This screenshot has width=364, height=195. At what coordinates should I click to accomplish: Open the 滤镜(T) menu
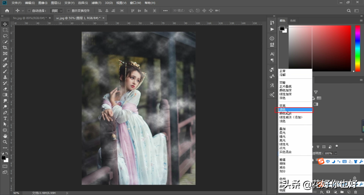pyautogui.click(x=96, y=3)
